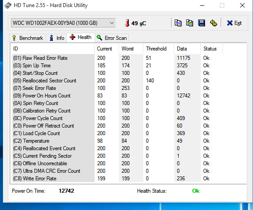Open the WDC WD1002FAEX drive combo box
253x210 pixels.
pos(63,23)
